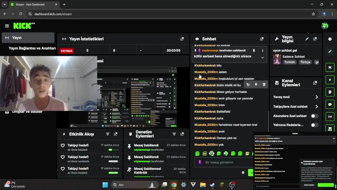Open the Droplar ve ödüller sidebar item
The height and width of the screenshot is (190, 337).
[x=27, y=112]
